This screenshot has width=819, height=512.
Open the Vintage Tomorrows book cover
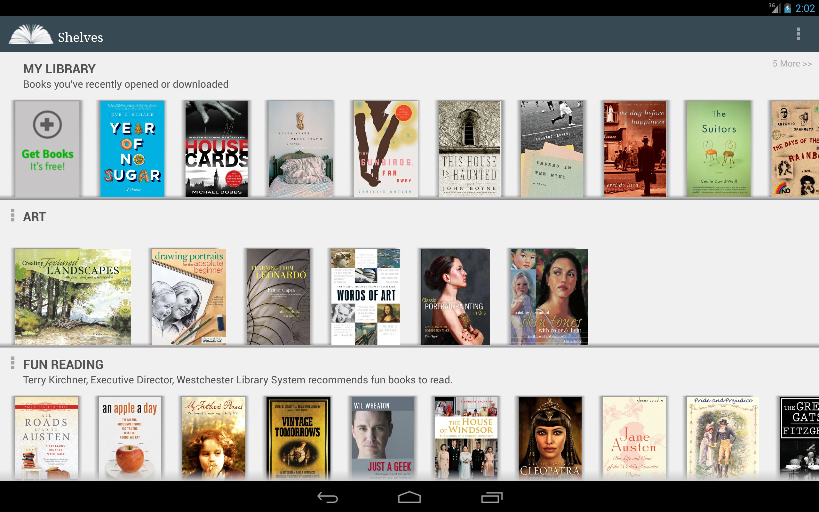(x=298, y=438)
